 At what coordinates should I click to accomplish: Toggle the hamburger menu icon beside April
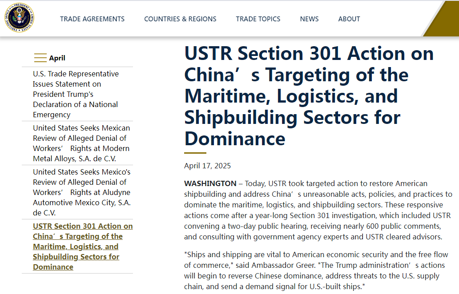40,58
